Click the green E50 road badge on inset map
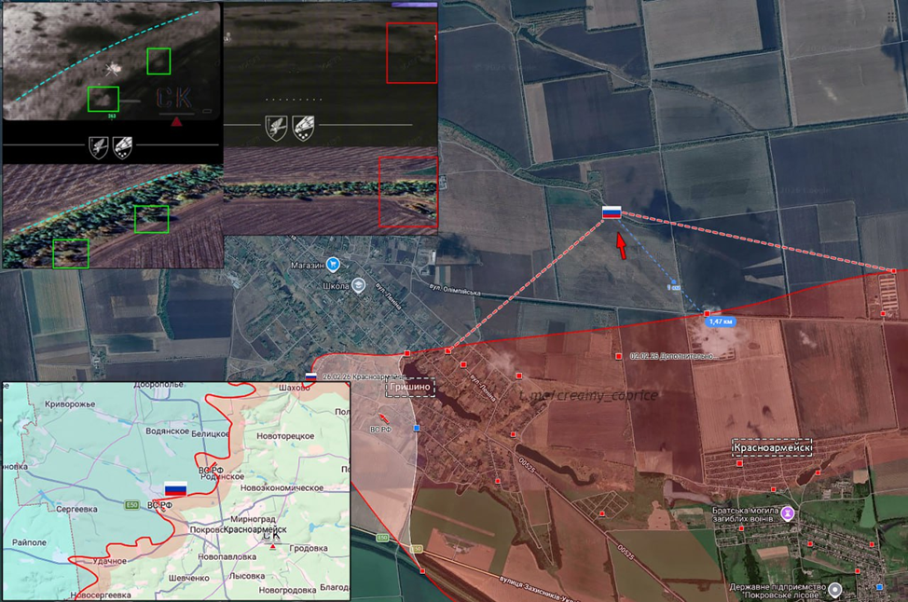Image resolution: width=908 pixels, height=602 pixels. tap(134, 505)
